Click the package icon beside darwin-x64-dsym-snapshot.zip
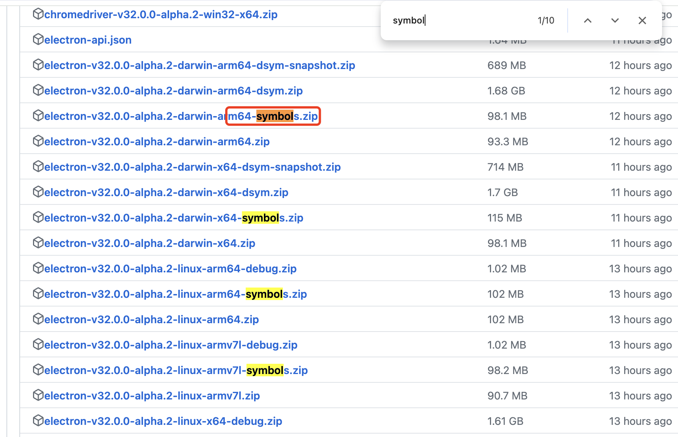 [38, 167]
